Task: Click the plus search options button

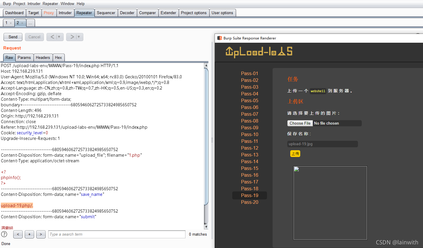Action: click(x=29, y=234)
